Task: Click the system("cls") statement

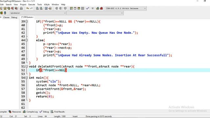Action: point(49,82)
